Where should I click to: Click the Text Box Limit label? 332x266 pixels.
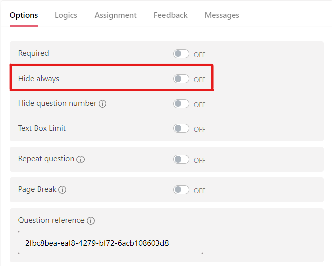[x=42, y=128]
